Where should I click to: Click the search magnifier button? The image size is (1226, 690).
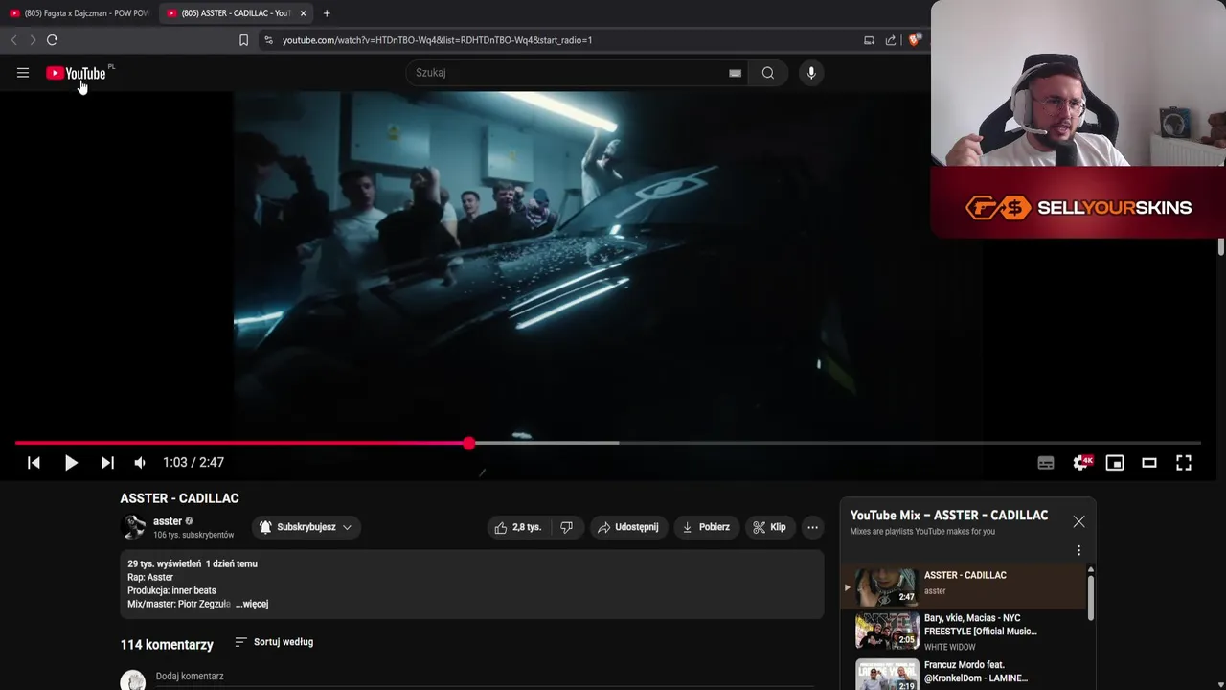click(768, 73)
